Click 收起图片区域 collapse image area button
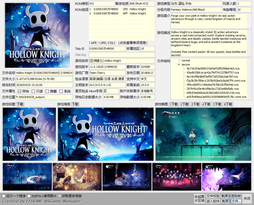Viewport: 254px width, 205px height. point(199,199)
